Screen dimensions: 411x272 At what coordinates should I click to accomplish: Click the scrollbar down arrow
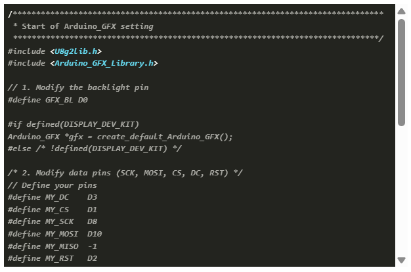point(401,260)
